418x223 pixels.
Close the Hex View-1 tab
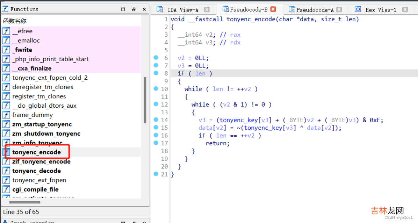[405, 10]
